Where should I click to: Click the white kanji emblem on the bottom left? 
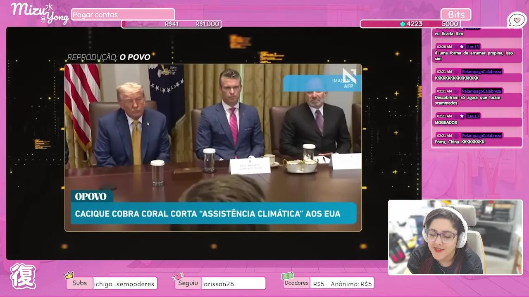tap(23, 276)
